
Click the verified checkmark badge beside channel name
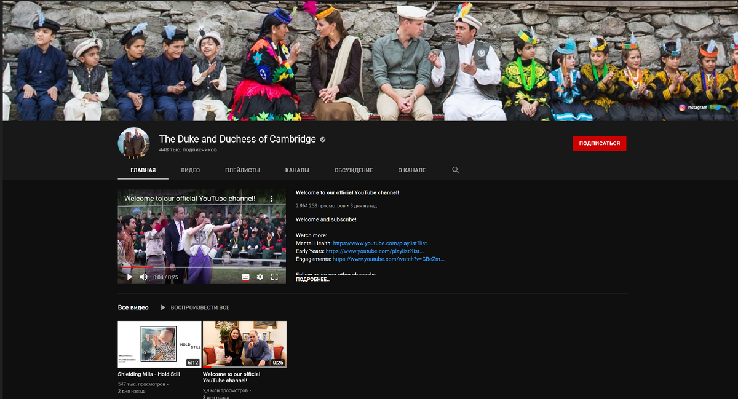point(323,140)
